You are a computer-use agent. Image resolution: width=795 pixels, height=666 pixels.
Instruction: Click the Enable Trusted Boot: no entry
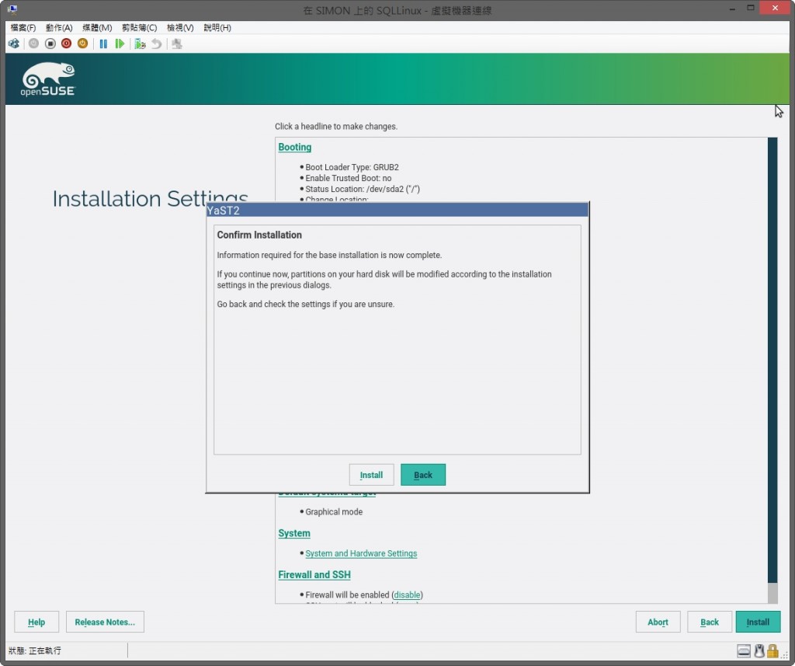pos(349,178)
